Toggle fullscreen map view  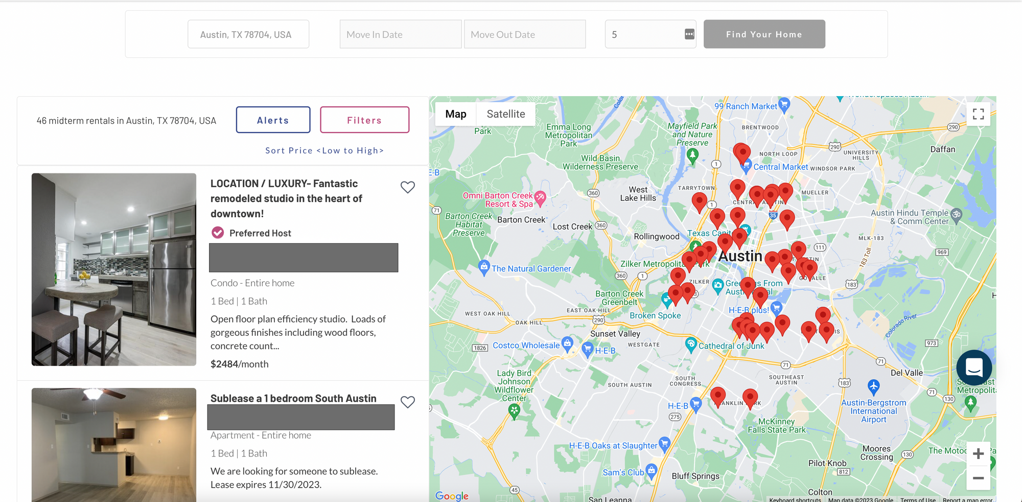[x=978, y=114]
